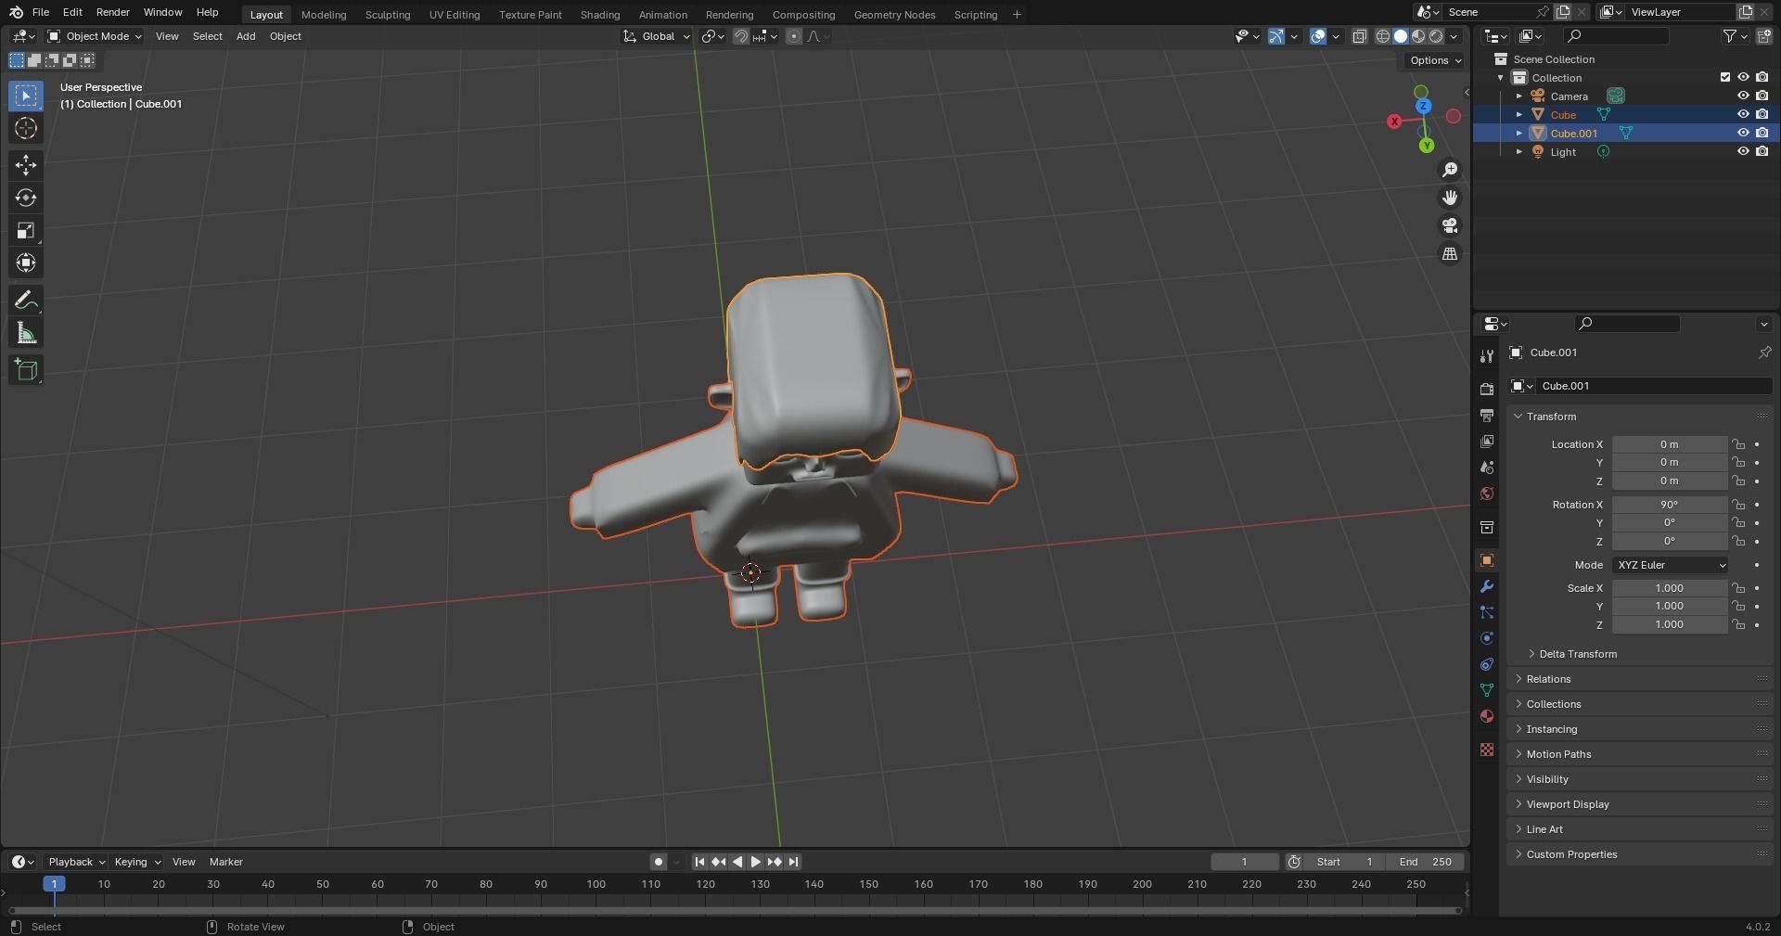Viewport: 1781px width, 936px height.
Task: Open the Keying popover
Action: [136, 862]
